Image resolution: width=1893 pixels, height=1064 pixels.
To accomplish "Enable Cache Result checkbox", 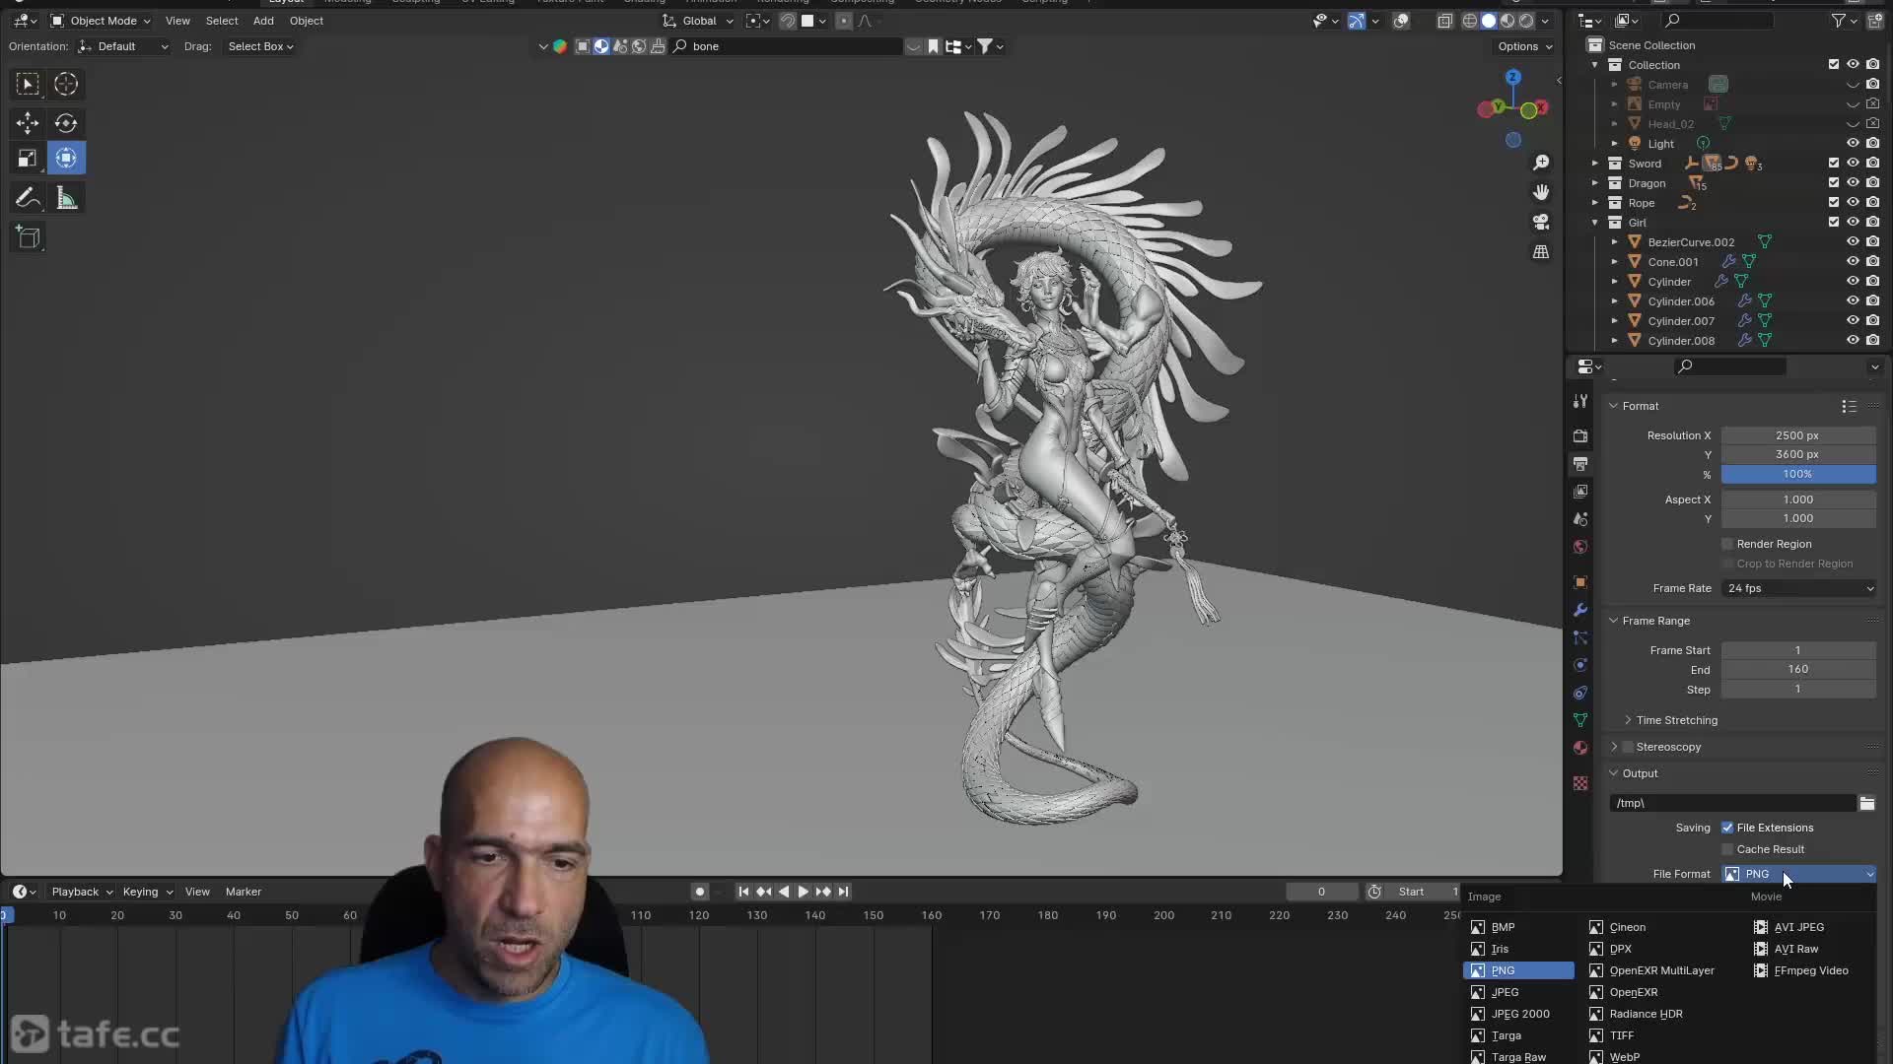I will pyautogui.click(x=1727, y=849).
